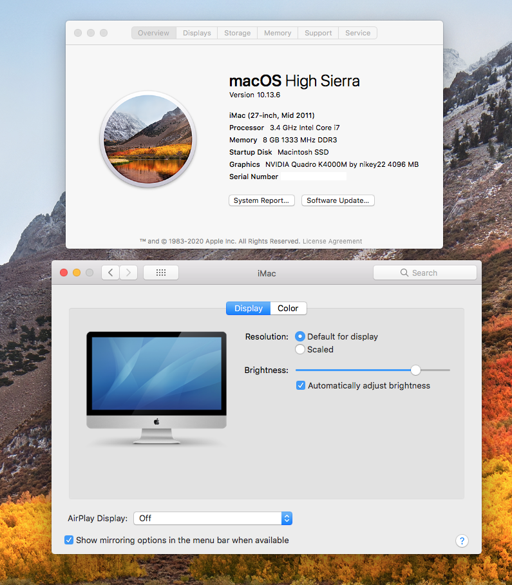Select the Default for display resolution option
The height and width of the screenshot is (585, 512).
(x=300, y=336)
